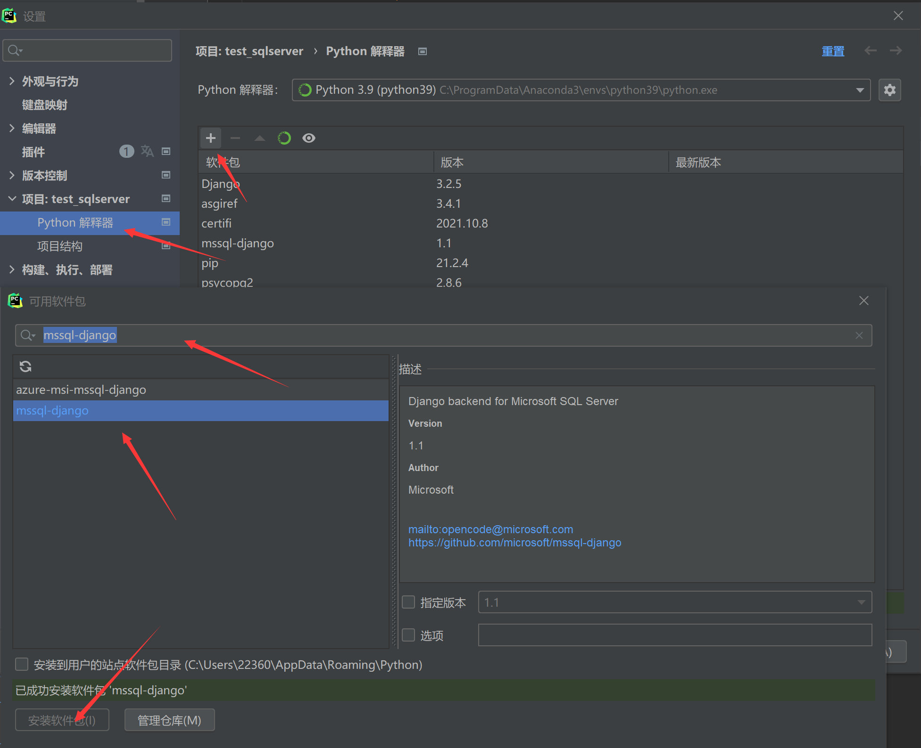
Task: Select the asgiref package row
Action: point(550,203)
